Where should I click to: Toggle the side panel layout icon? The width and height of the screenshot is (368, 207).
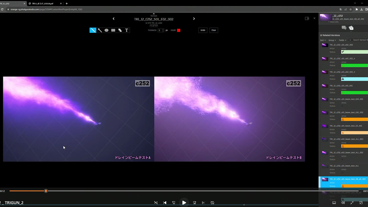click(x=307, y=18)
